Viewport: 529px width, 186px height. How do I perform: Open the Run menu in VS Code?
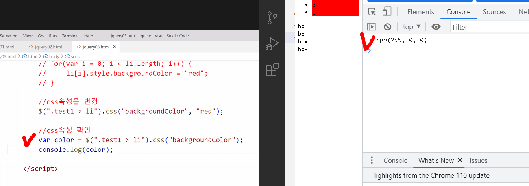pyautogui.click(x=53, y=36)
